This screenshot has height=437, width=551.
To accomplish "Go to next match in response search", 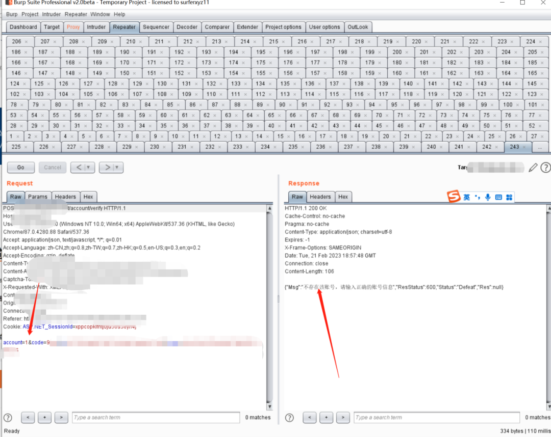I will 343,417.
